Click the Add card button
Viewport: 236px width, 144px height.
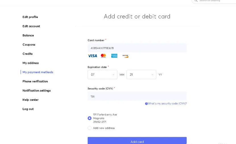pyautogui.click(x=137, y=141)
